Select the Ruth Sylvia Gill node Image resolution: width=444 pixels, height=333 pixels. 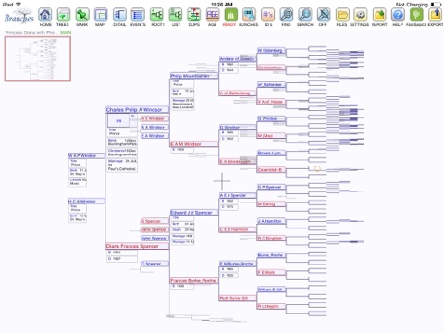click(238, 298)
